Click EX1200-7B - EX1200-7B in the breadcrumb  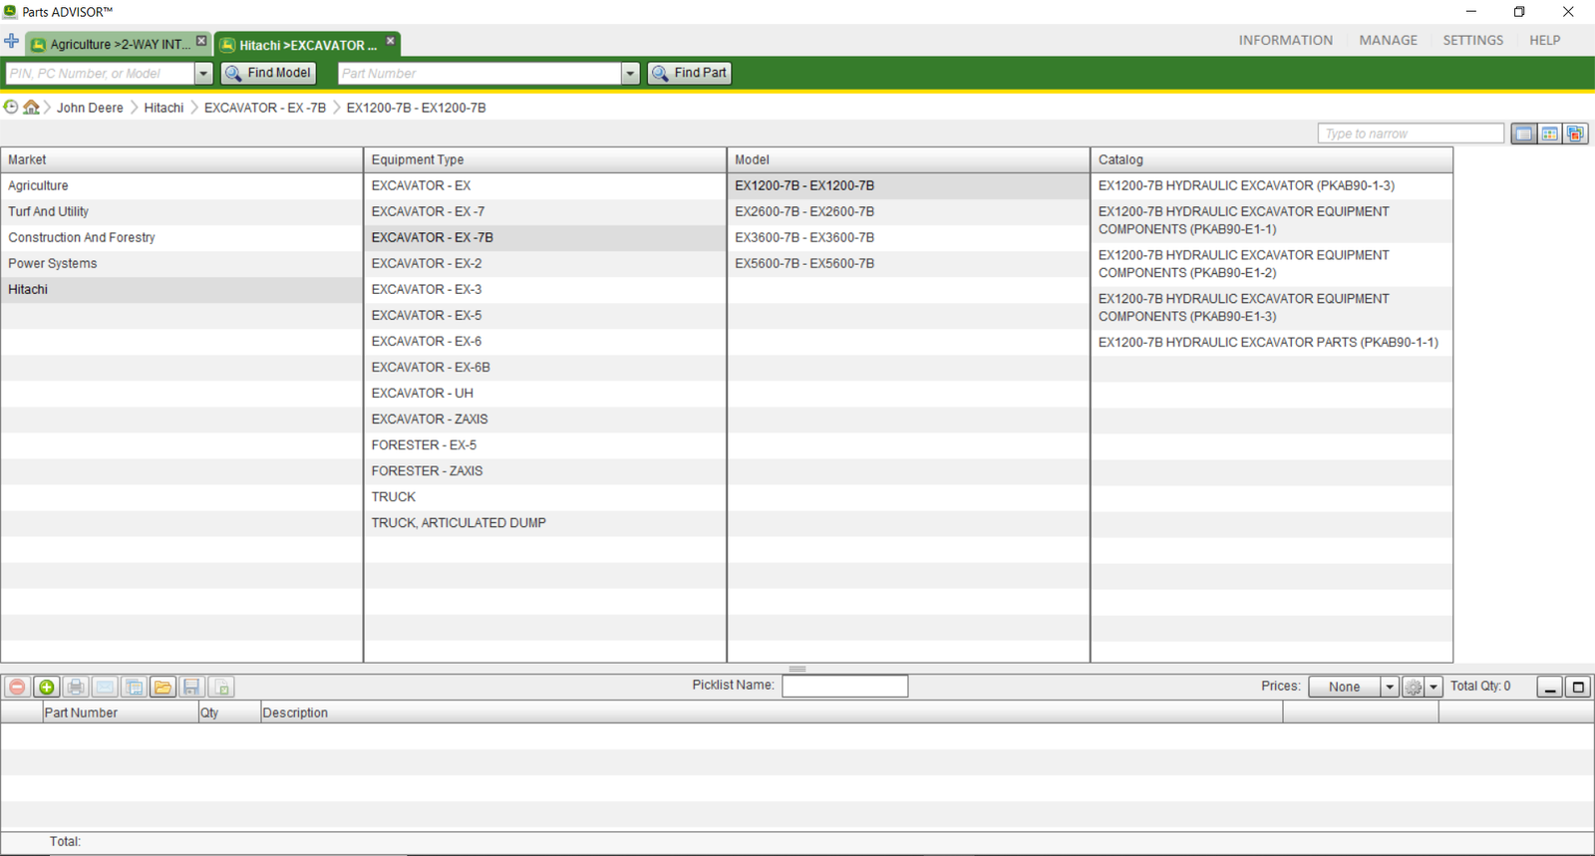click(416, 108)
